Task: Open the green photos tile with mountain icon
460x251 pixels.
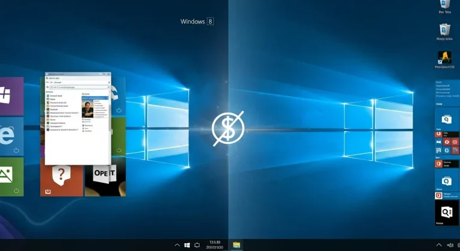Action: pyautogui.click(x=11, y=177)
